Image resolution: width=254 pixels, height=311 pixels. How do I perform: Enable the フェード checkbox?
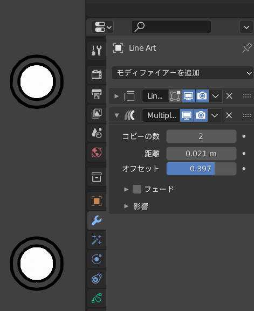coord(137,189)
